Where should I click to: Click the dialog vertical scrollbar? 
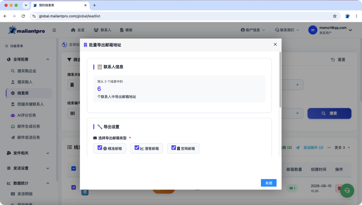280,80
